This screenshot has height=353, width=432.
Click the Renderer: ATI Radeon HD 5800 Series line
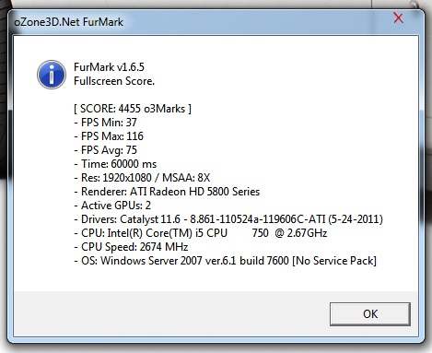(x=167, y=192)
